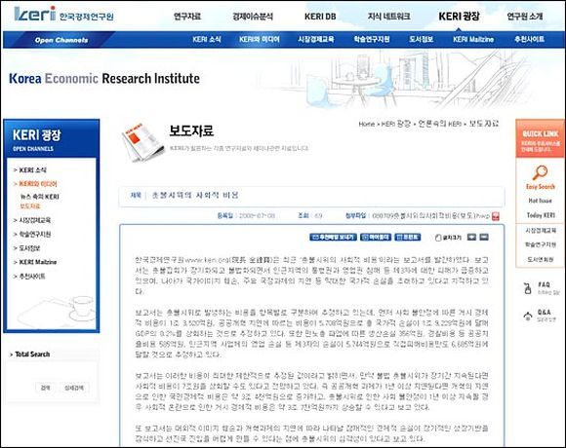Screen dimensions: 566x448
Task: Select 시장경제교육 in the blue submenu bar
Action: [316, 39]
